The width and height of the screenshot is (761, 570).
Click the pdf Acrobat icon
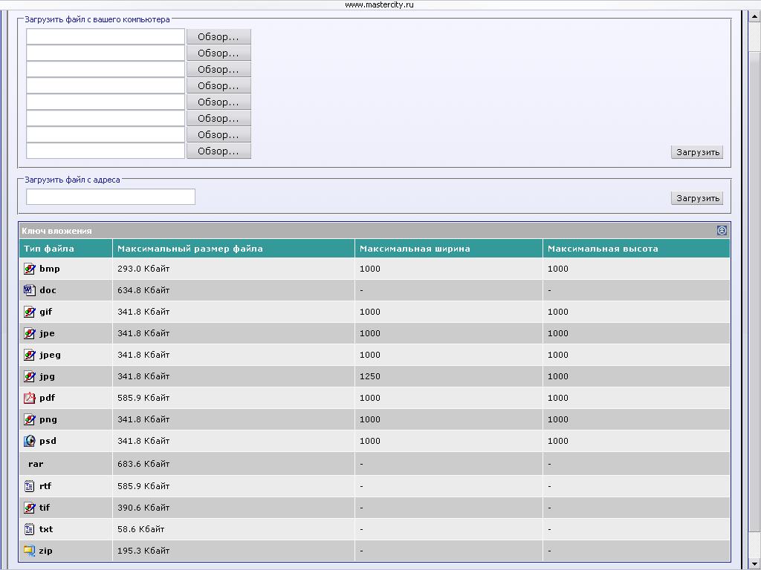(30, 398)
